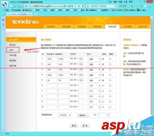Screen dimensions: 154x136
Task: Click the green shield icon in address bar
Action: (x=65, y=6)
